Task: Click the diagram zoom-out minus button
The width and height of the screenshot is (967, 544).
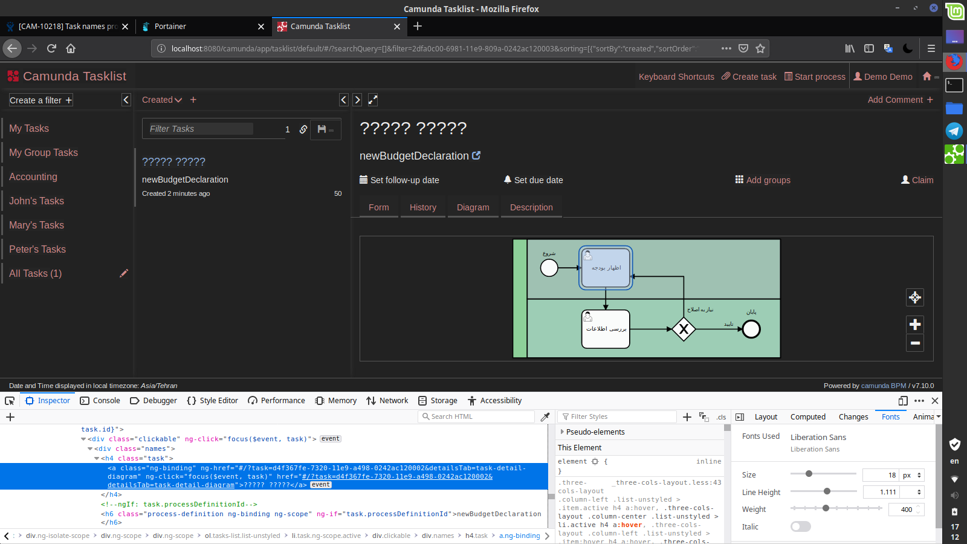Action: pos(915,343)
